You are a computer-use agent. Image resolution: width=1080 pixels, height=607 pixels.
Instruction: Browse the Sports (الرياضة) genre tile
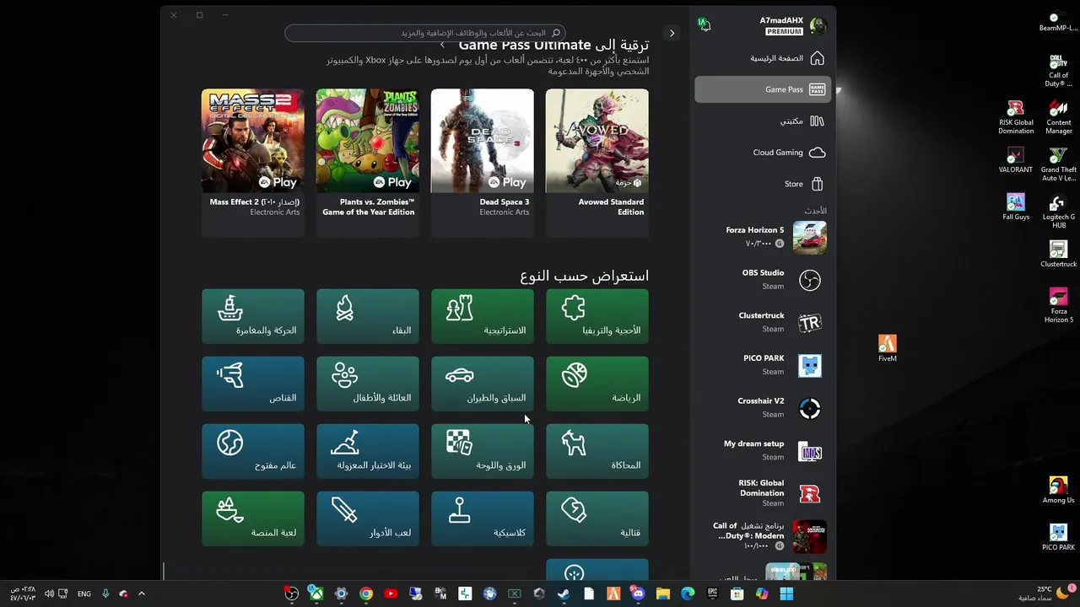pyautogui.click(x=597, y=384)
